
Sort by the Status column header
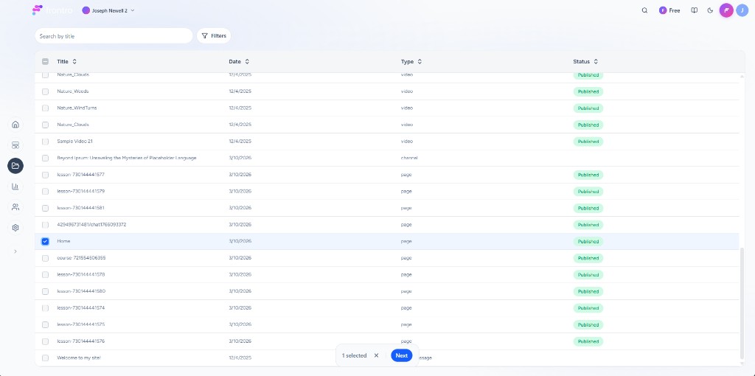tap(585, 62)
